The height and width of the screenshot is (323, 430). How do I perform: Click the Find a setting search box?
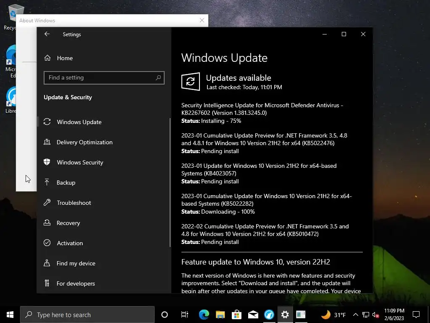(x=104, y=78)
